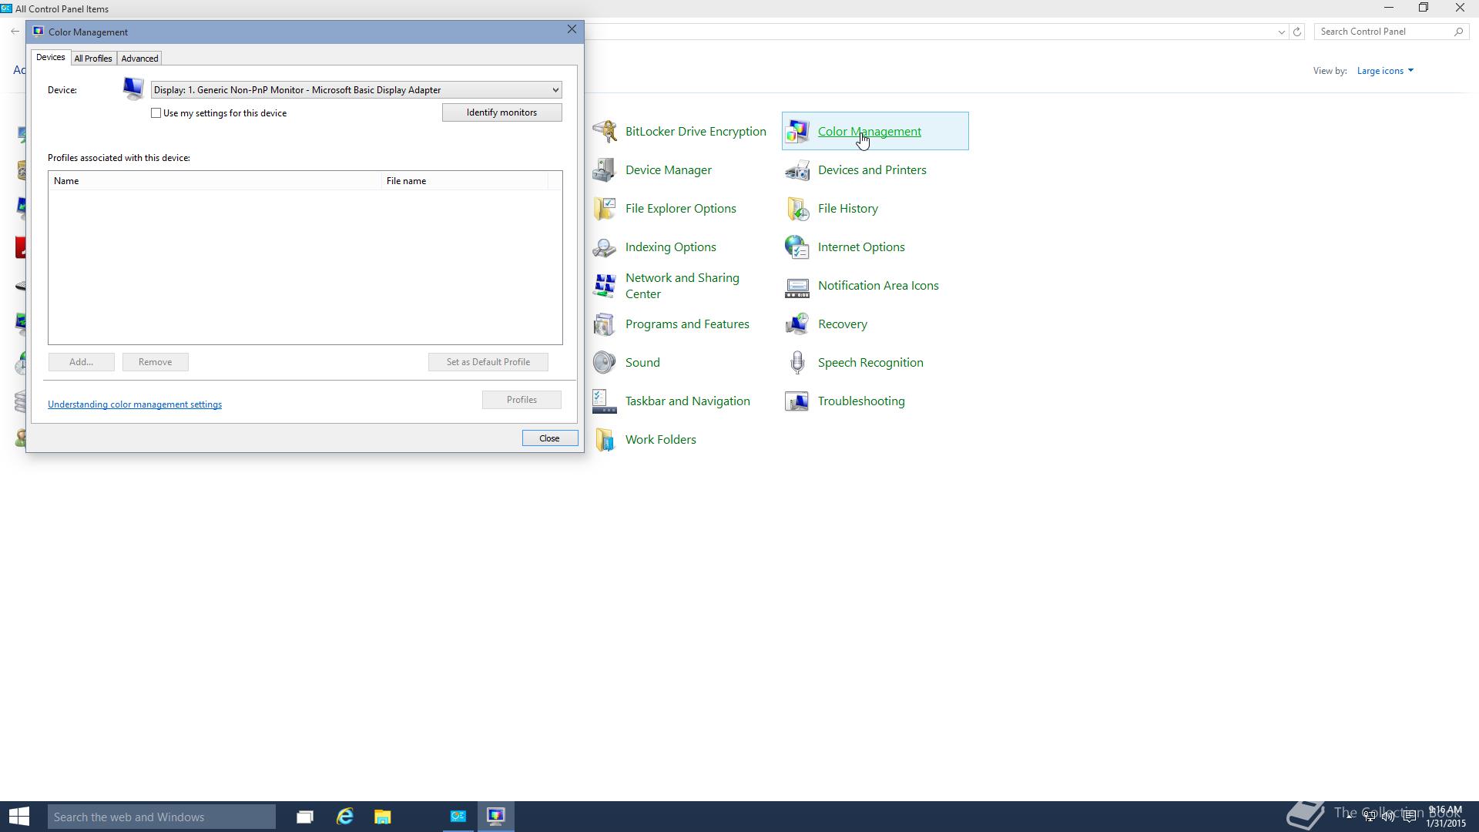
Task: Open the View by Large icons dropdown
Action: coord(1385,71)
